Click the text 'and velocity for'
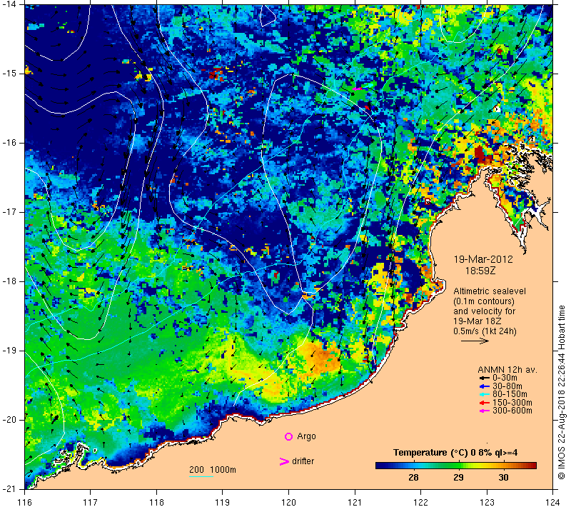The image size is (571, 507). pos(485,311)
